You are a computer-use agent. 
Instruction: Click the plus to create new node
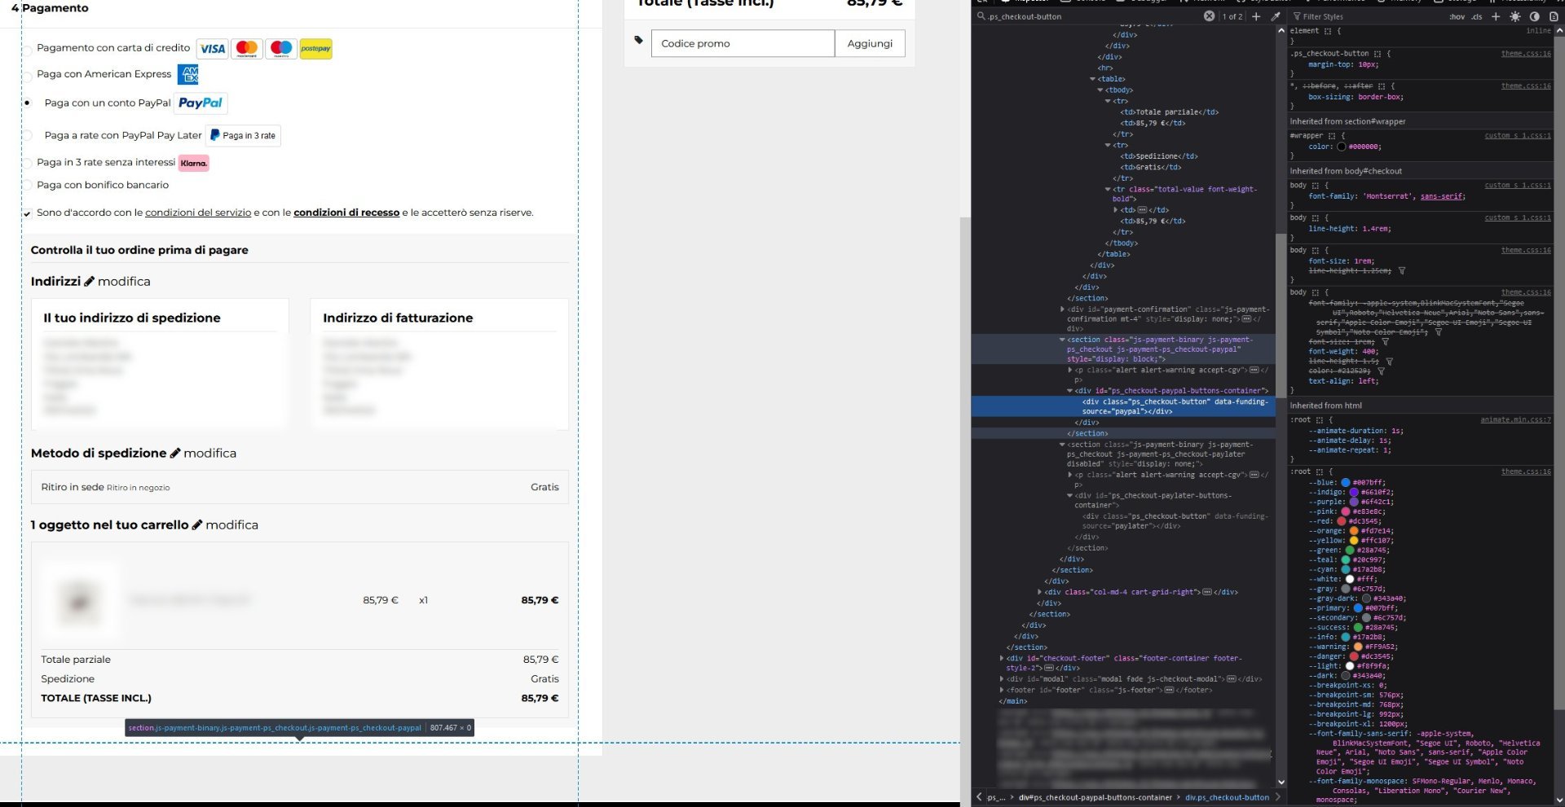click(x=1256, y=16)
